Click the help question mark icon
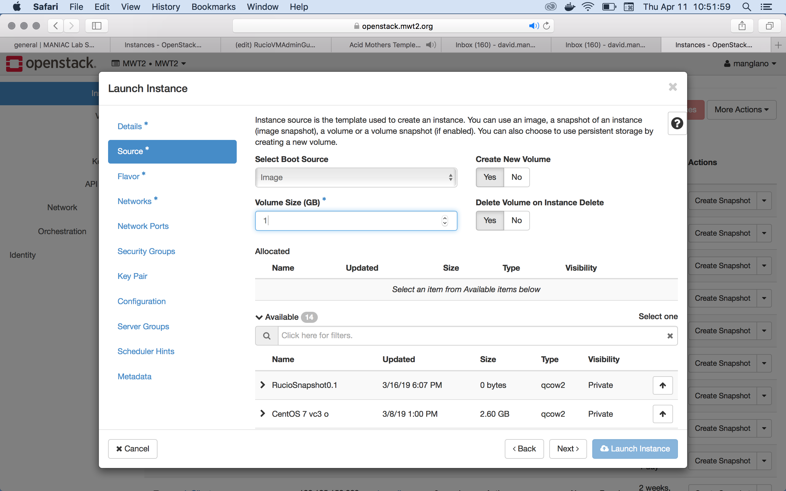The image size is (786, 491). (677, 123)
